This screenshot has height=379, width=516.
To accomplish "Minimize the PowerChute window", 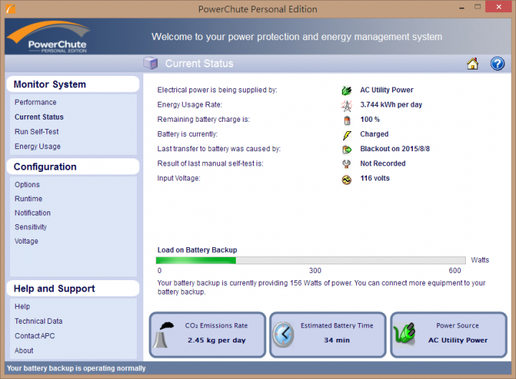I will [462, 8].
